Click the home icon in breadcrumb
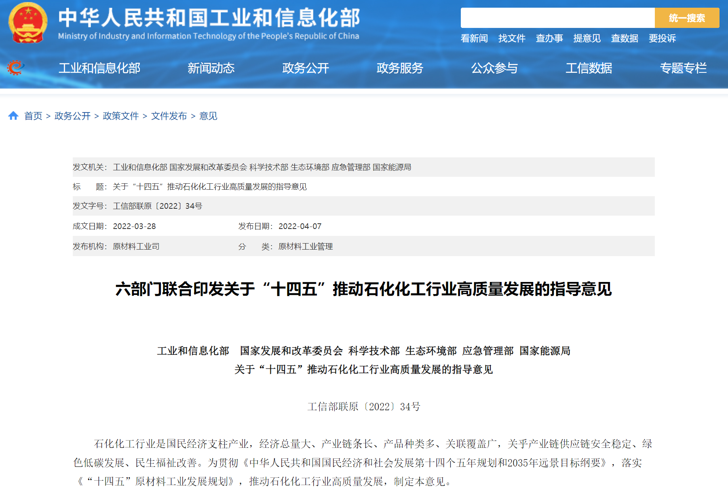This screenshot has width=728, height=496. (13, 116)
